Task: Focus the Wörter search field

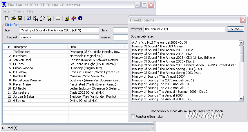Action: pos(184,29)
